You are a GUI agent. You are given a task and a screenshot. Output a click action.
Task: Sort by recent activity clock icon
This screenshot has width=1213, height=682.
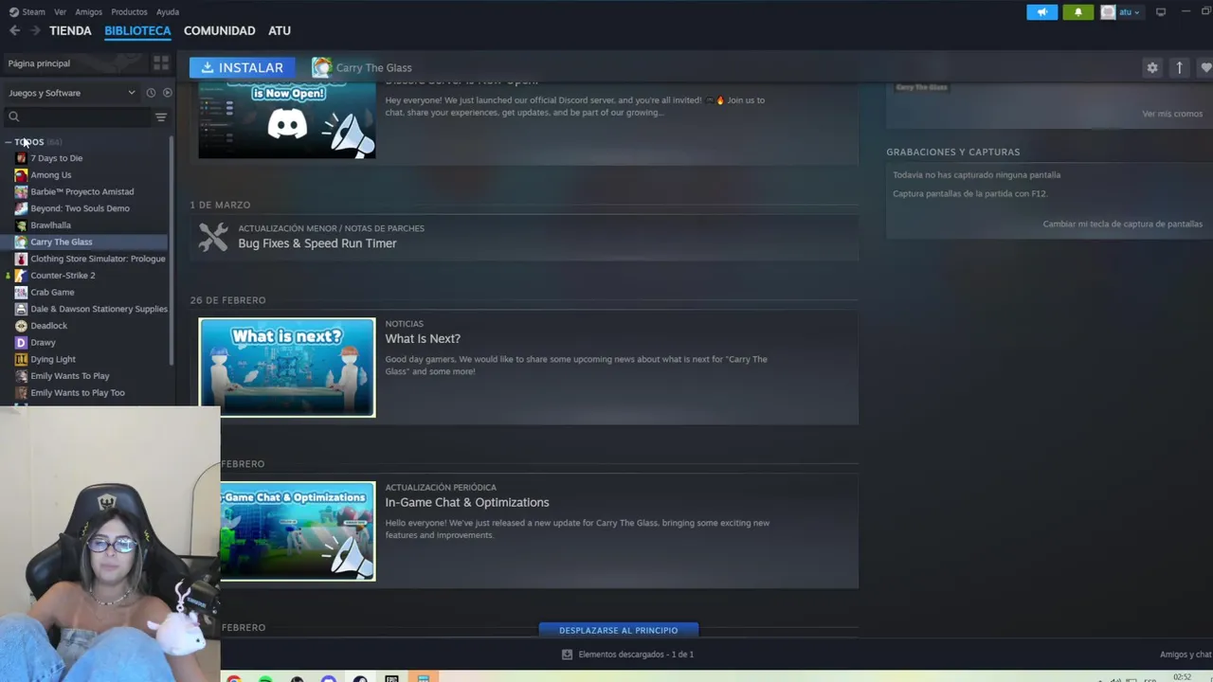(x=150, y=93)
